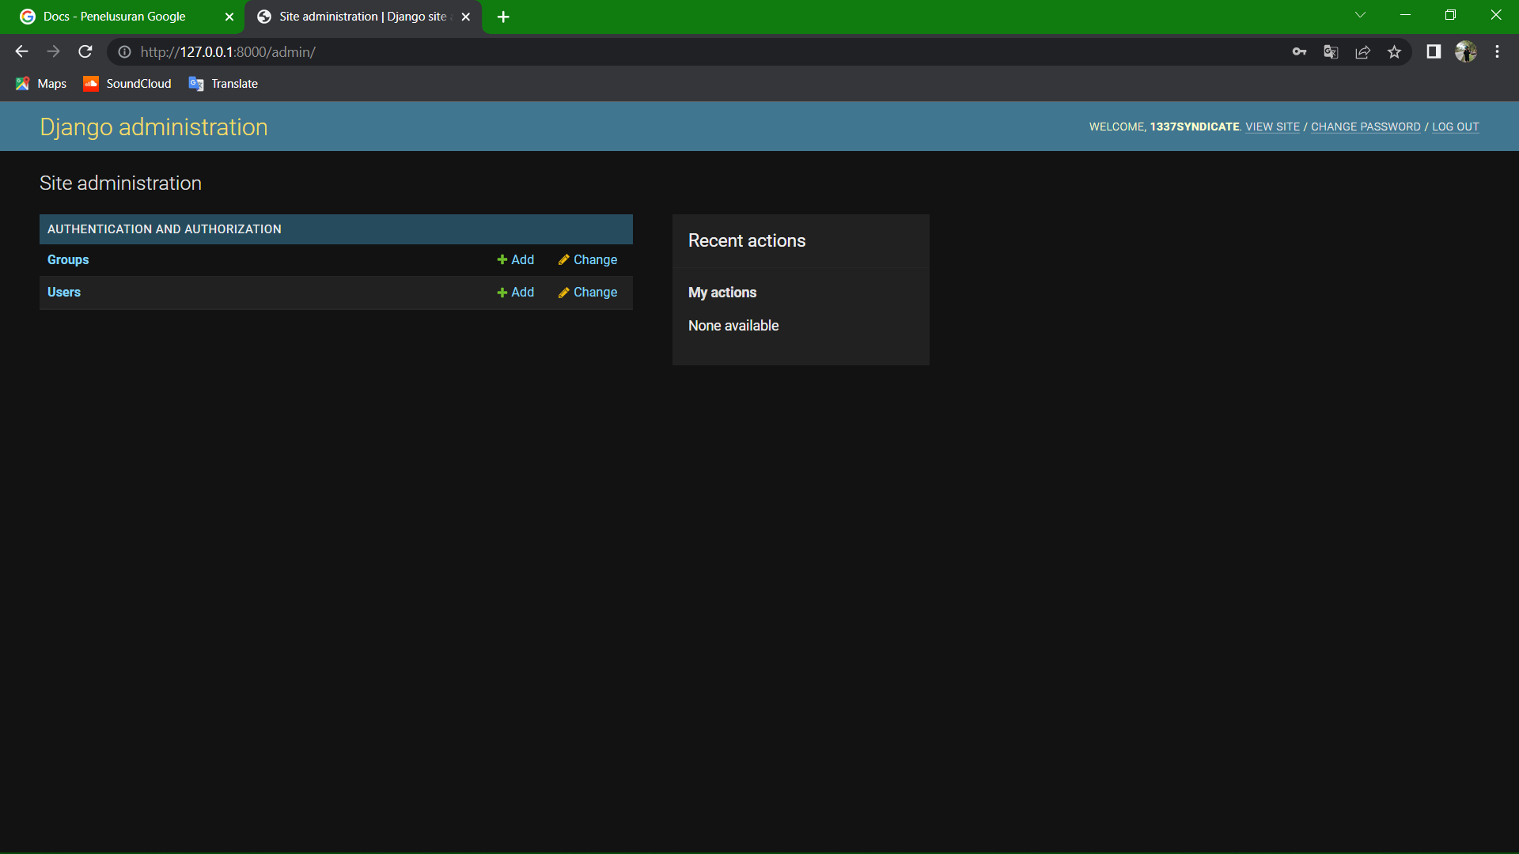Click the LOG OUT link
The image size is (1519, 854).
pos(1455,127)
